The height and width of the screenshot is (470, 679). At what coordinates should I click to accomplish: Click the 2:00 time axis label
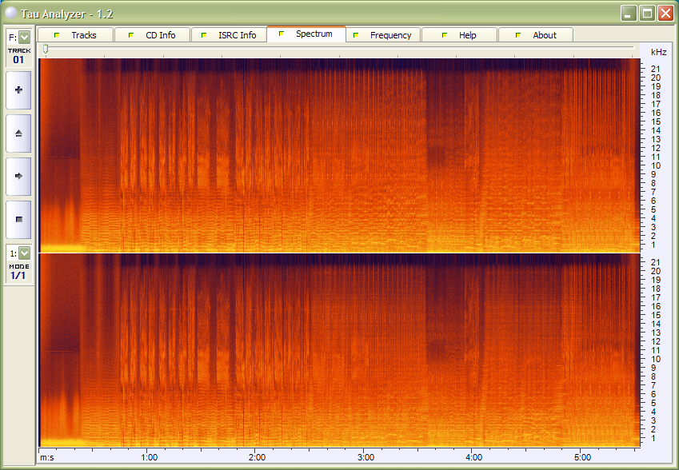pyautogui.click(x=258, y=457)
